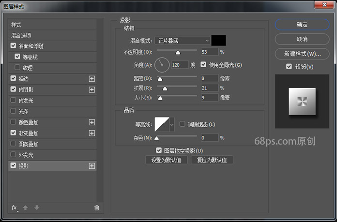Enable the 外发光 checkbox
Screen dimensions: 337x222
pyautogui.click(x=14, y=154)
